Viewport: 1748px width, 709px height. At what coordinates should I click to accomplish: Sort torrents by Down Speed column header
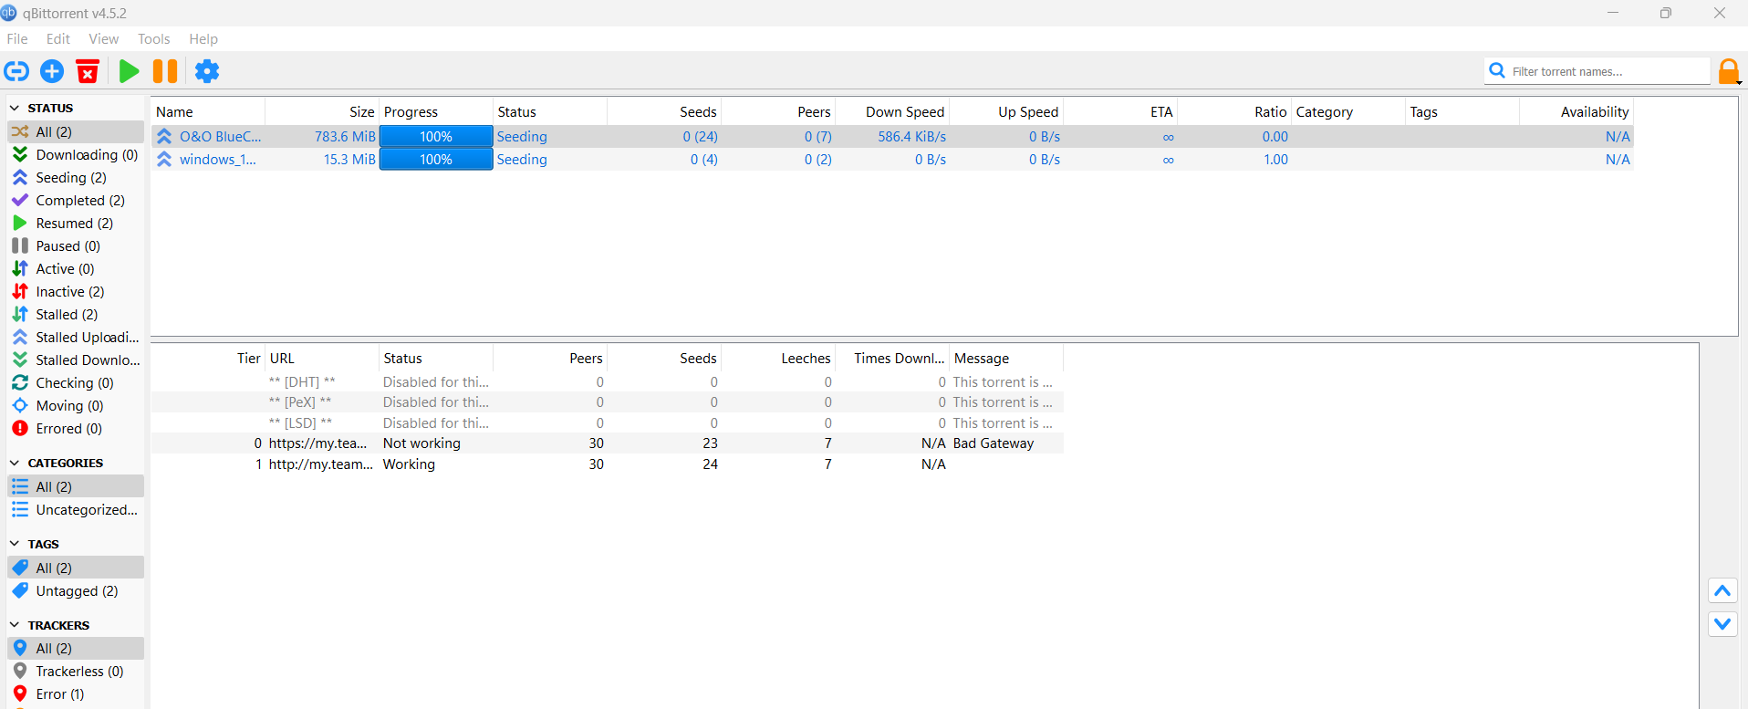(892, 111)
